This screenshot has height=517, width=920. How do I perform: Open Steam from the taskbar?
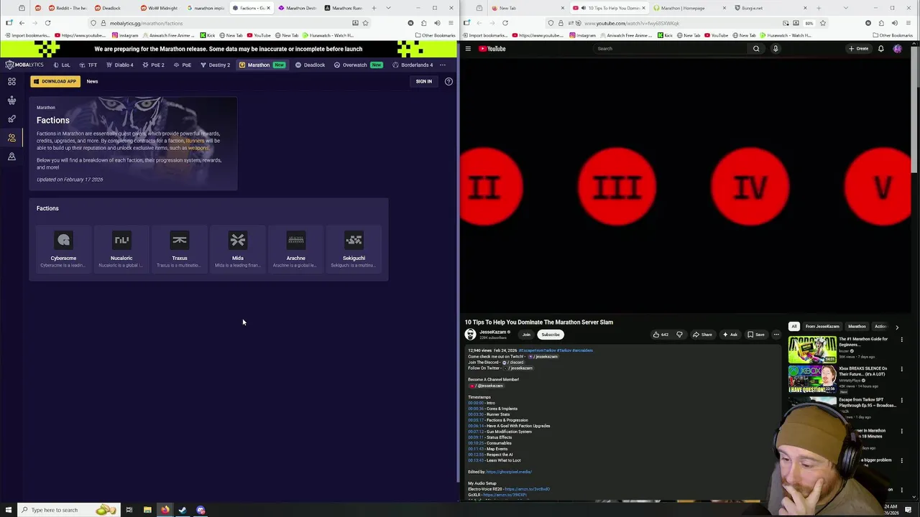click(x=183, y=510)
